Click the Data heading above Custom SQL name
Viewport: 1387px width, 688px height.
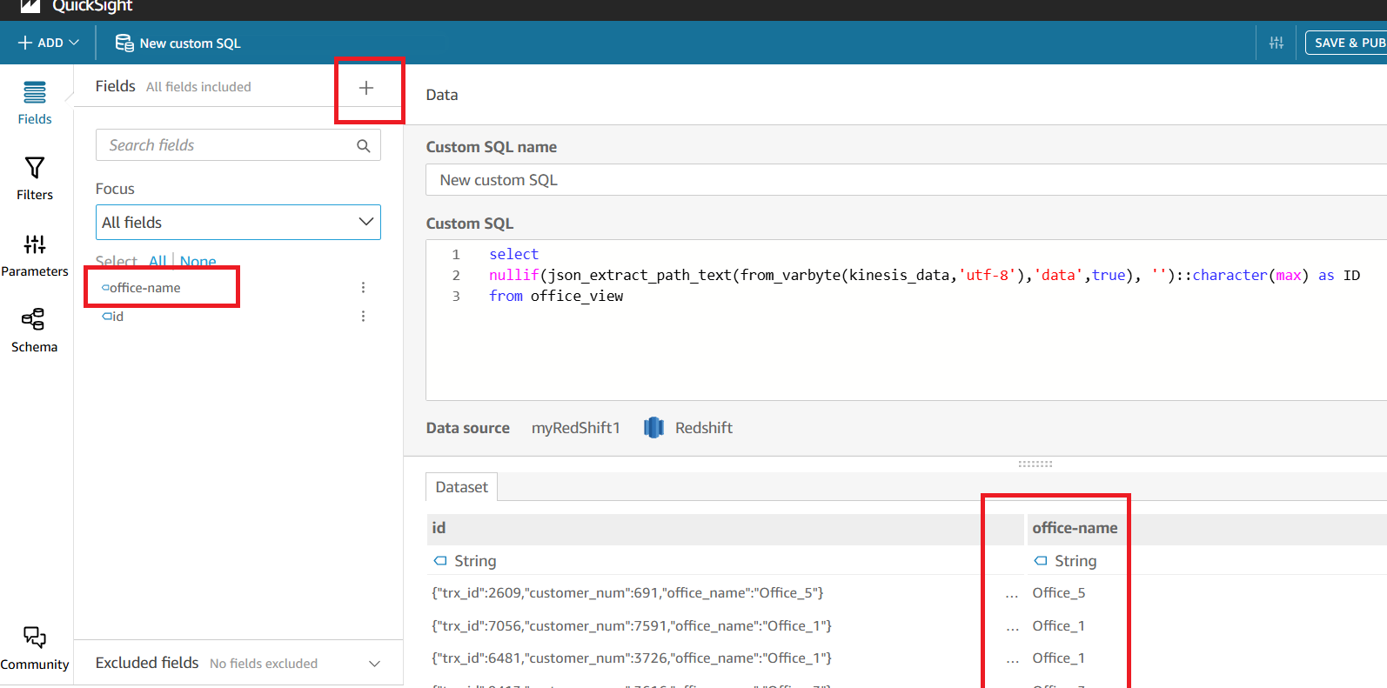[x=442, y=95]
